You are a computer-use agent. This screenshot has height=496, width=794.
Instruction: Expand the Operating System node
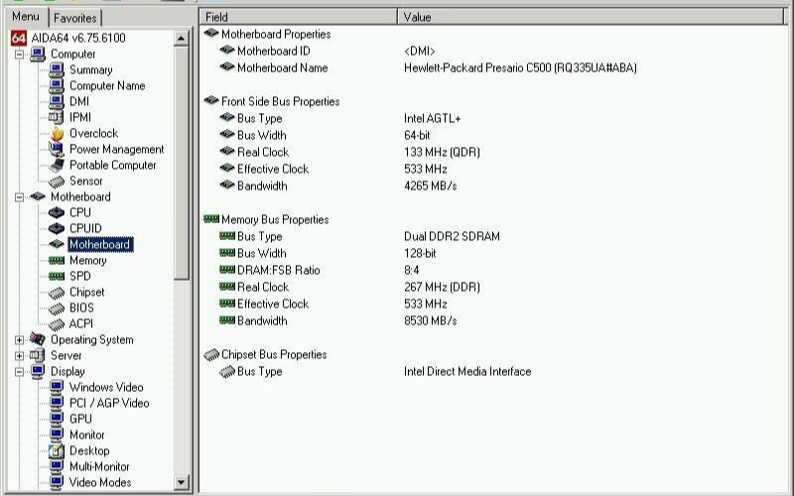19,339
